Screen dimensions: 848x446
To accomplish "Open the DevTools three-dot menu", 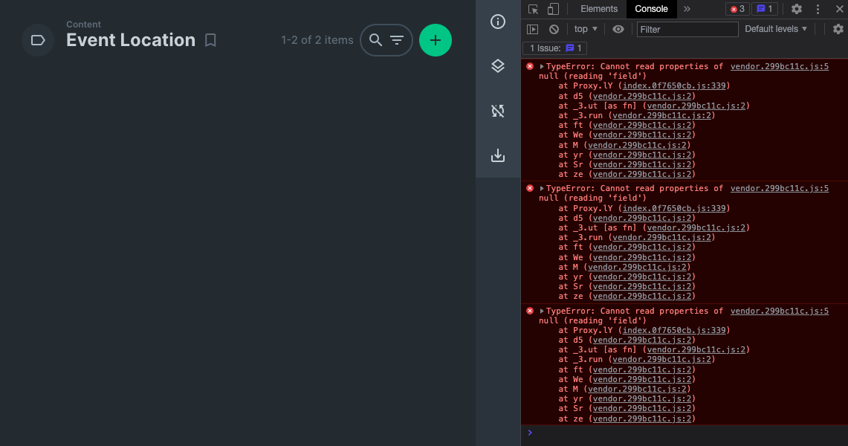I will pos(818,8).
